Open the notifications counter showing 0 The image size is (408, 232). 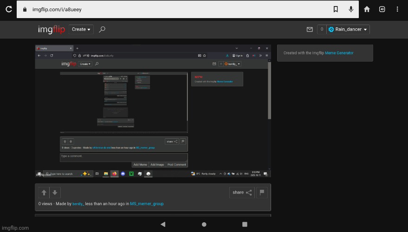[322, 29]
